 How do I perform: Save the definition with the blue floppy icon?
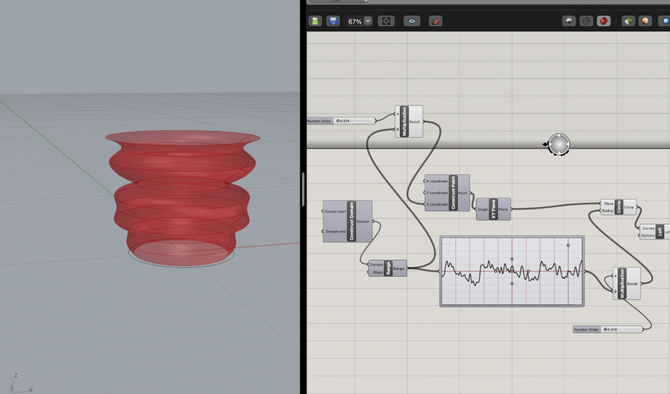pos(333,21)
